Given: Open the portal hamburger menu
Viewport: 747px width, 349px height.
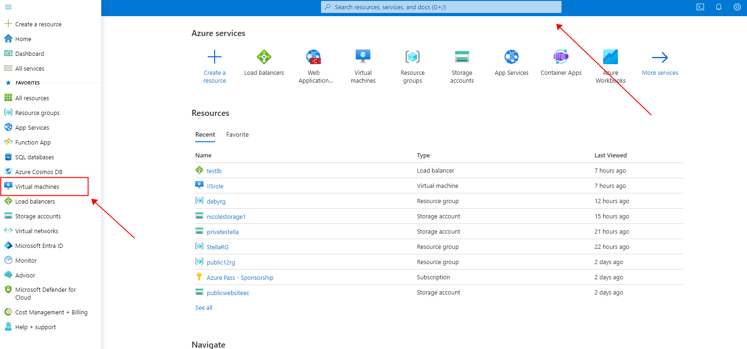Looking at the screenshot, I should pyautogui.click(x=8, y=7).
